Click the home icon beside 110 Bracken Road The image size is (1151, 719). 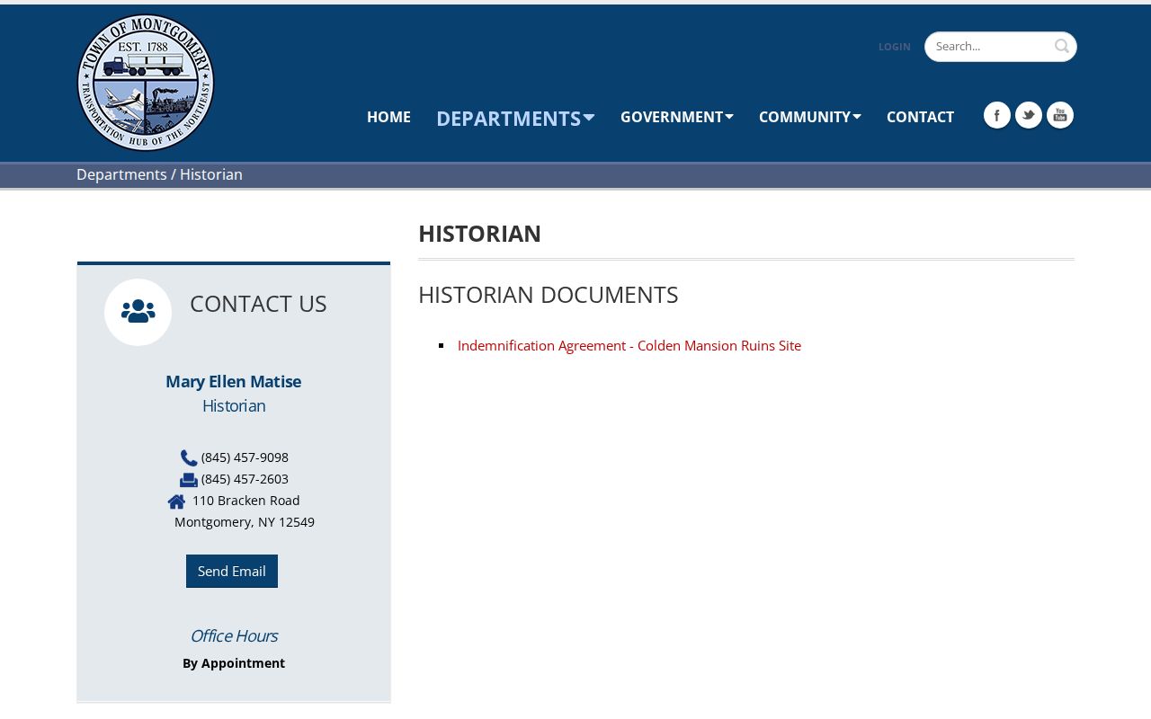pos(176,502)
